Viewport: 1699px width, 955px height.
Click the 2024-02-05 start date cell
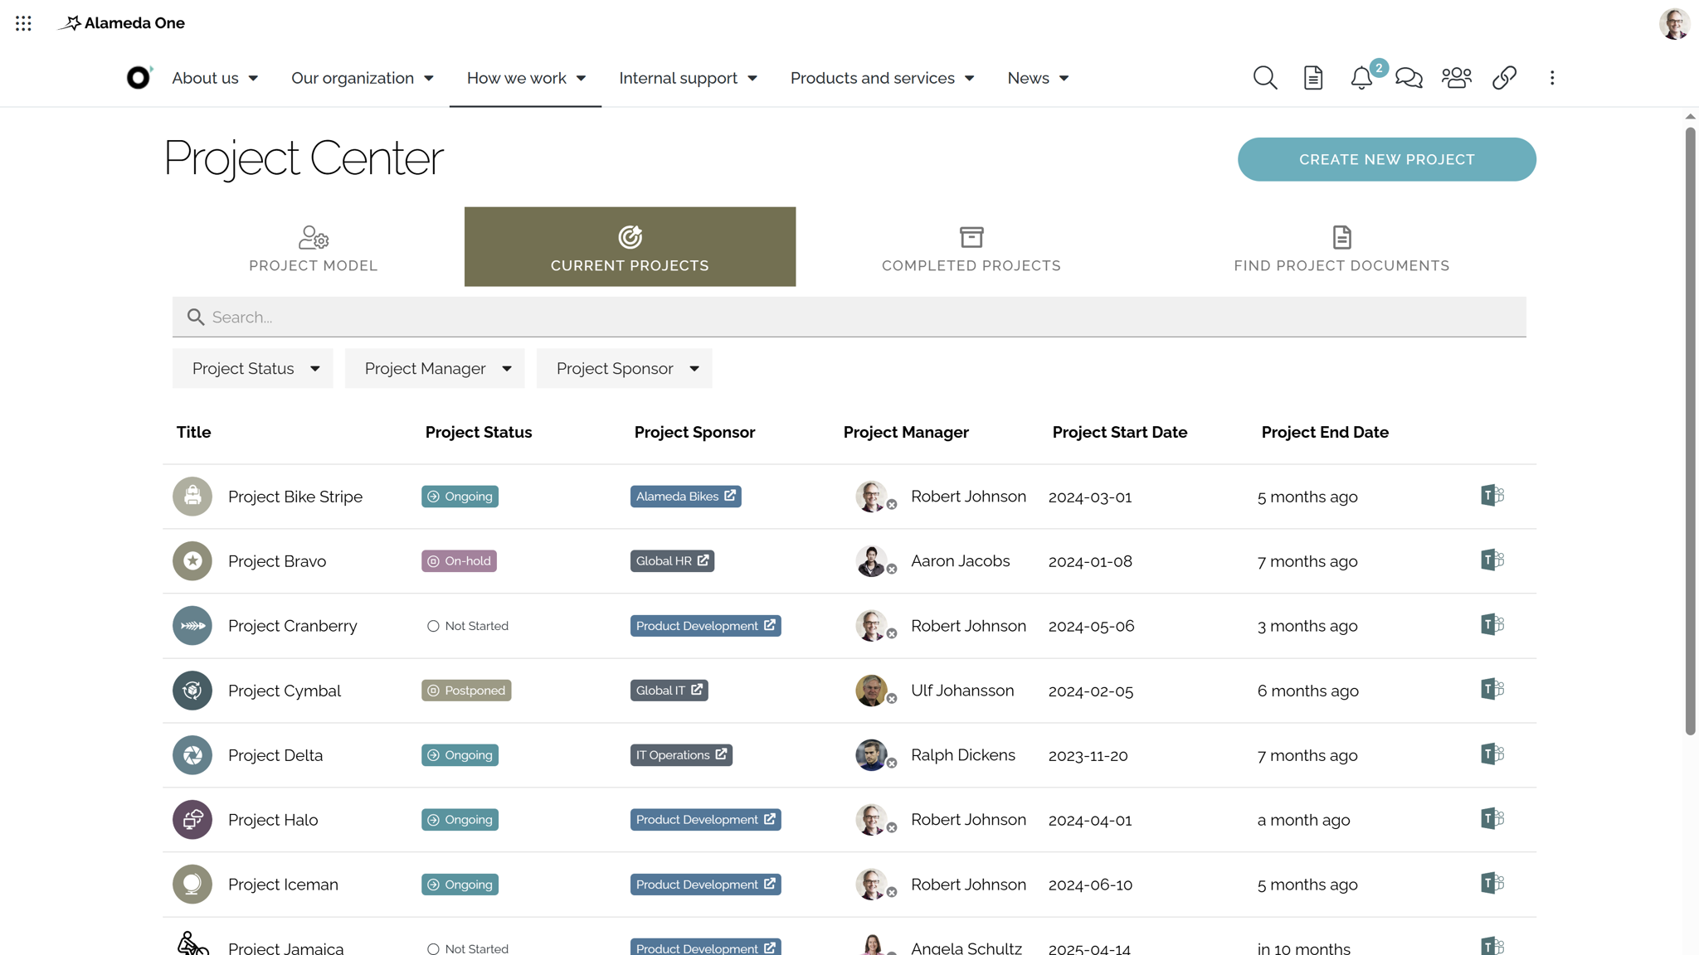coord(1091,691)
